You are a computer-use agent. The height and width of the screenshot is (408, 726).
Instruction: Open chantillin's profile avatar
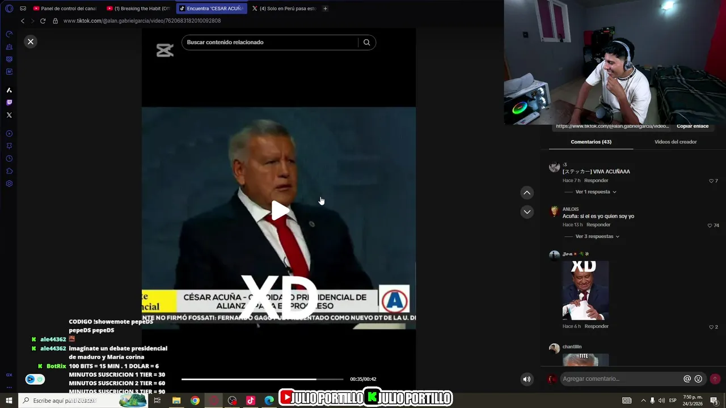554,348
